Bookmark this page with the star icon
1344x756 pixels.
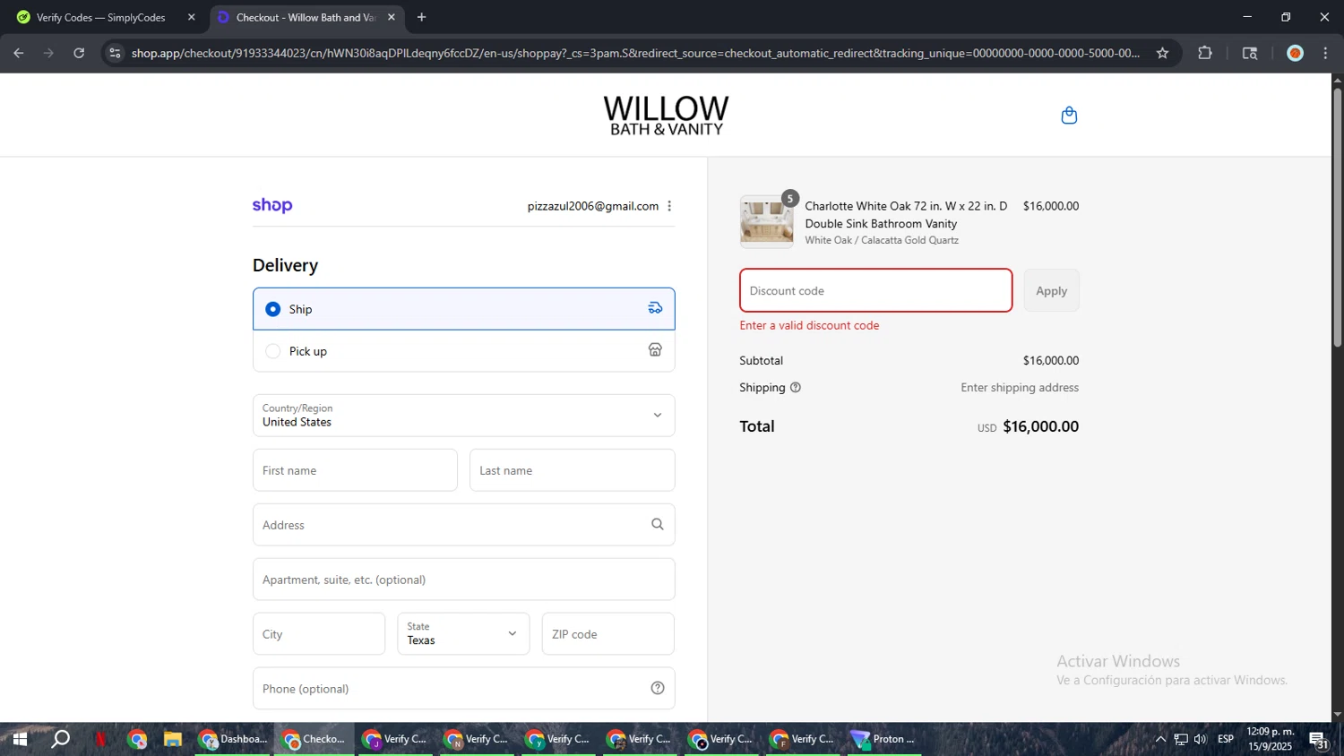1162,53
